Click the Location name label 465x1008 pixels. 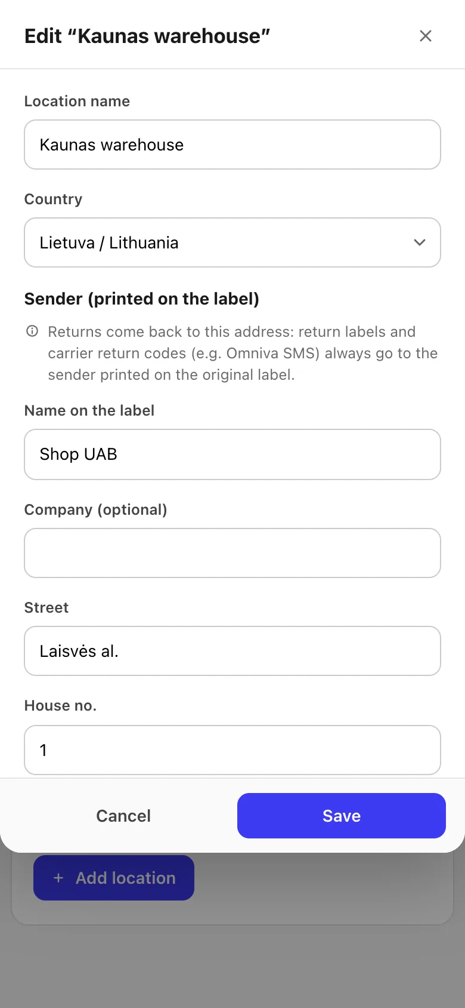(77, 101)
